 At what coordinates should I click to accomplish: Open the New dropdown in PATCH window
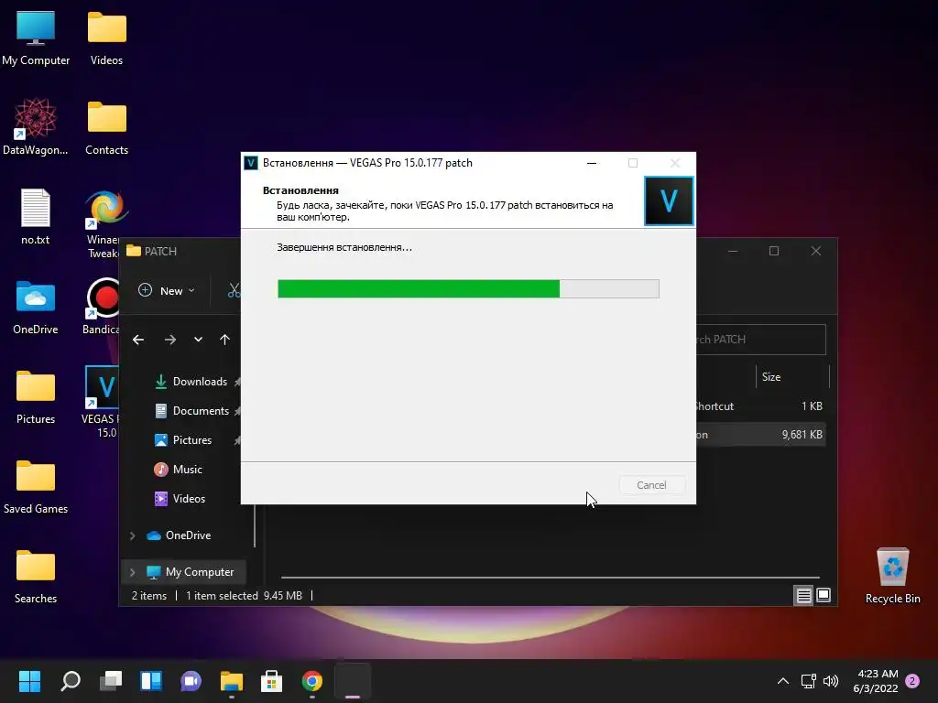pos(167,290)
